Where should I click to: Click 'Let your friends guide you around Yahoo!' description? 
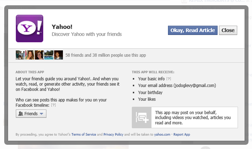[67, 84]
